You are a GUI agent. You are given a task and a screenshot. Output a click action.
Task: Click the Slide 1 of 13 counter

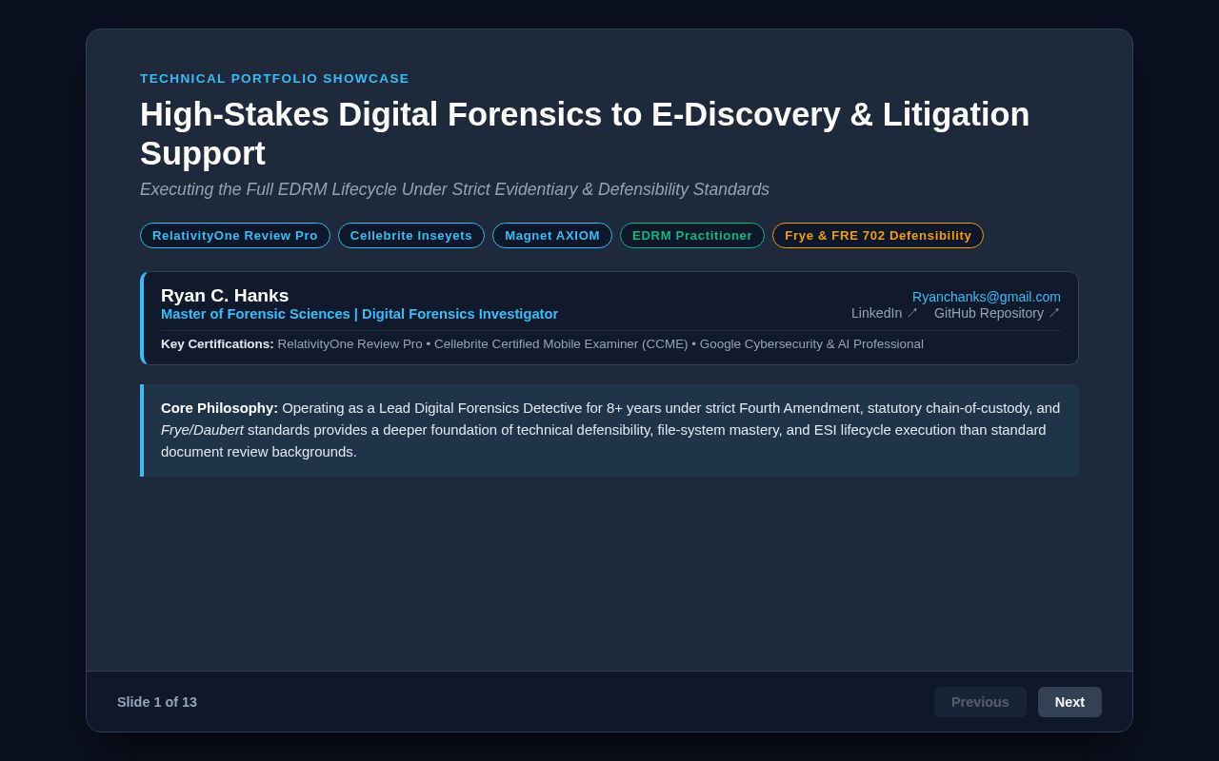[157, 702]
